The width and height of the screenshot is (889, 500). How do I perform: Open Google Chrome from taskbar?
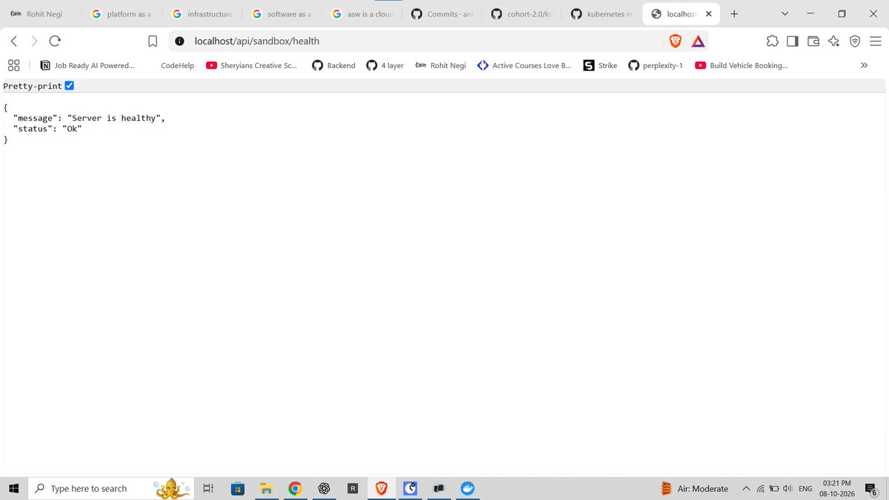[295, 488]
